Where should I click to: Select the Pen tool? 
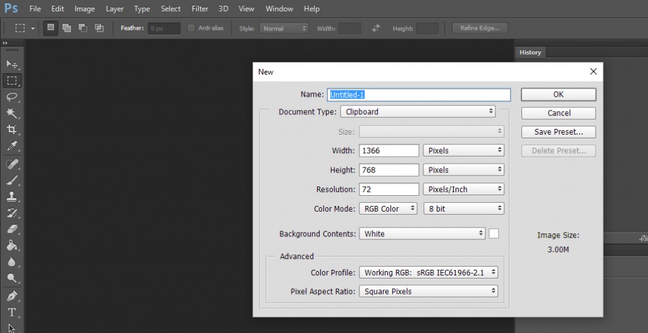[x=12, y=296]
